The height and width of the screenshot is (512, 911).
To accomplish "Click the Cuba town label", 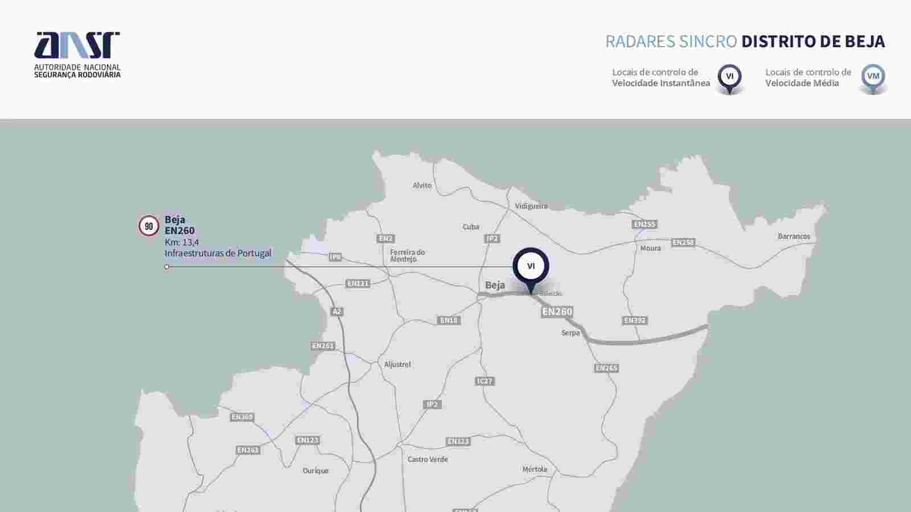I will click(x=471, y=226).
